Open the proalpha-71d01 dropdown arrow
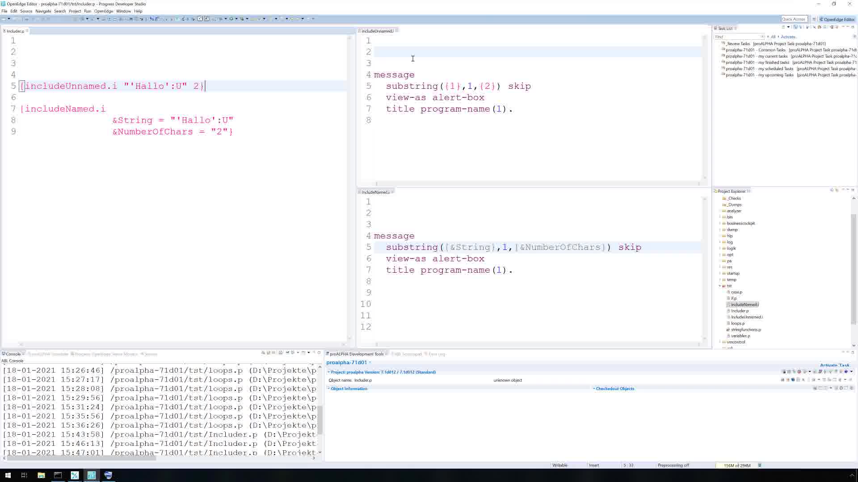Image resolution: width=858 pixels, height=482 pixels. pos(370,362)
